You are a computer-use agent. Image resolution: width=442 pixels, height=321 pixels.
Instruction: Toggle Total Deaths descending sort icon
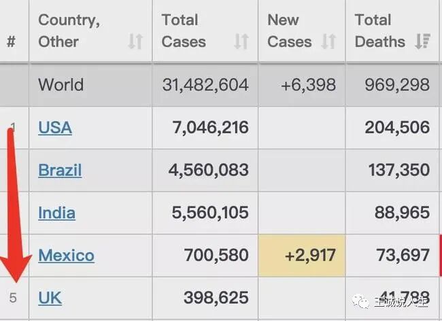pyautogui.click(x=422, y=41)
